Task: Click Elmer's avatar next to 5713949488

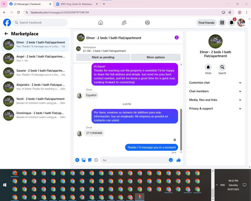Action: pyautogui.click(x=79, y=134)
